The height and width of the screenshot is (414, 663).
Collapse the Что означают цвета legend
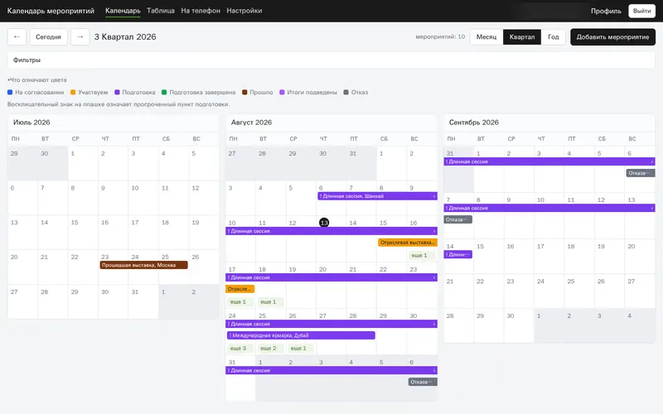36,79
